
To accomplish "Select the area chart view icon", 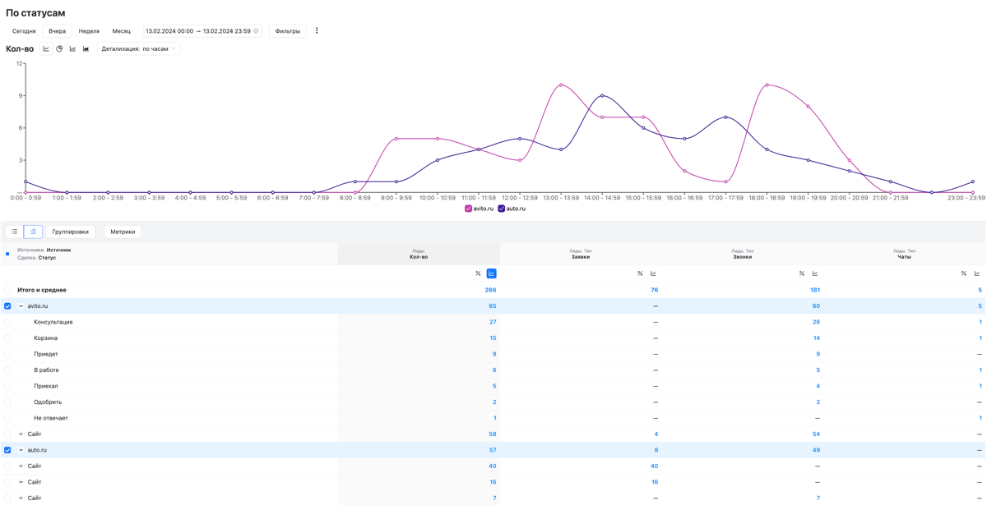I will click(86, 49).
